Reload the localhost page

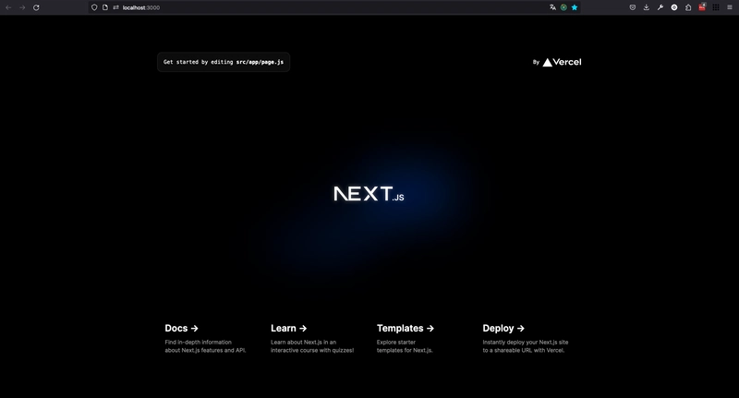coord(36,7)
